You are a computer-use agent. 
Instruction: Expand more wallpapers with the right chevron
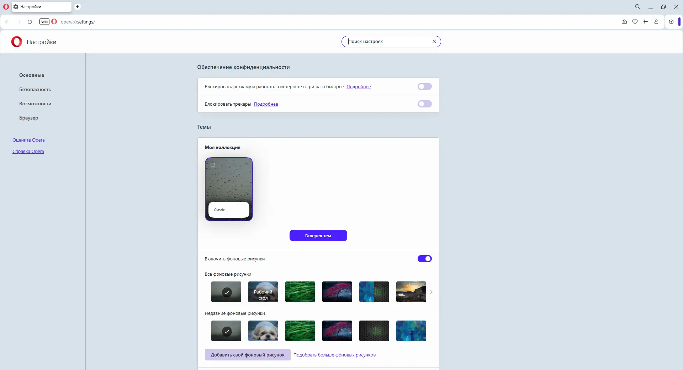(431, 292)
